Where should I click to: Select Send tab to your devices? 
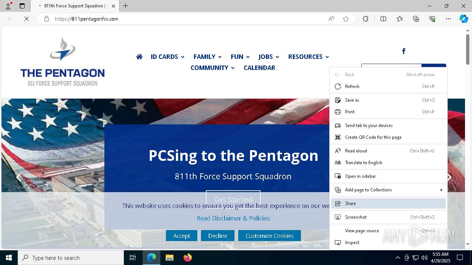point(388,126)
